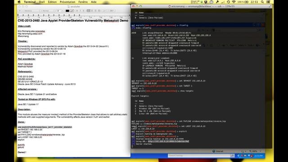Click the document title heading

[x=73, y=21]
